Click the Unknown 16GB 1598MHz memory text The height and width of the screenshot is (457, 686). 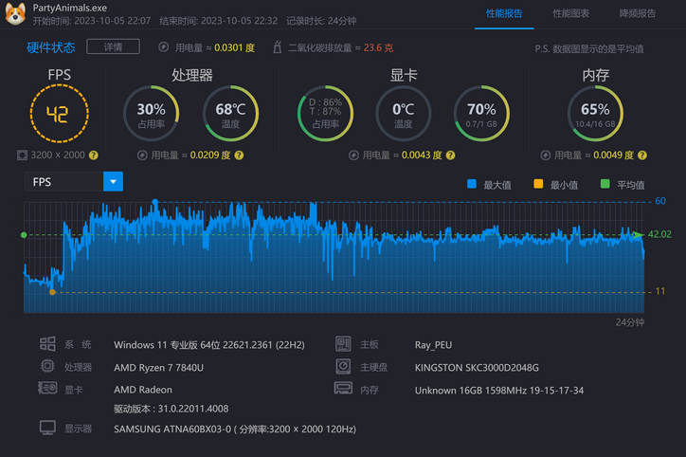(499, 390)
